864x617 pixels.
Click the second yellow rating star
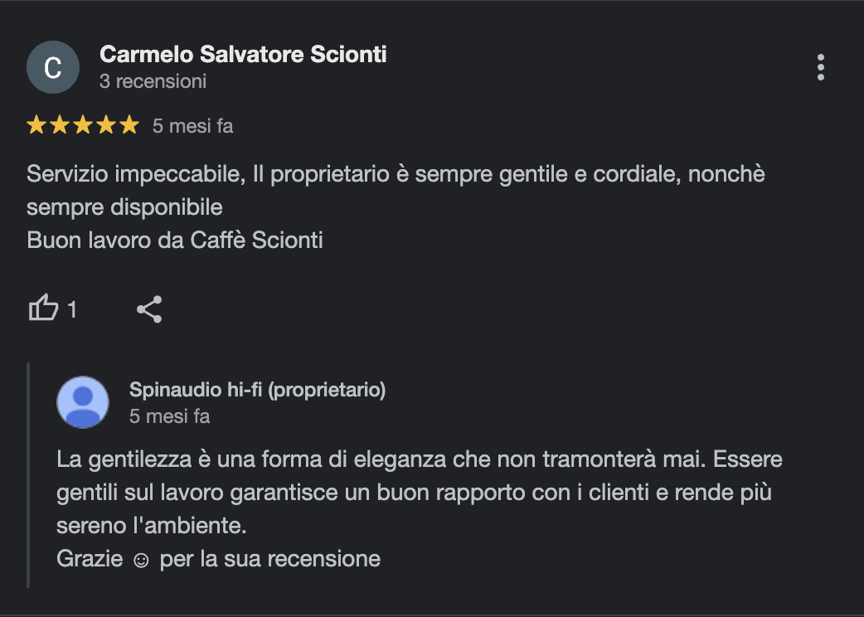point(60,125)
